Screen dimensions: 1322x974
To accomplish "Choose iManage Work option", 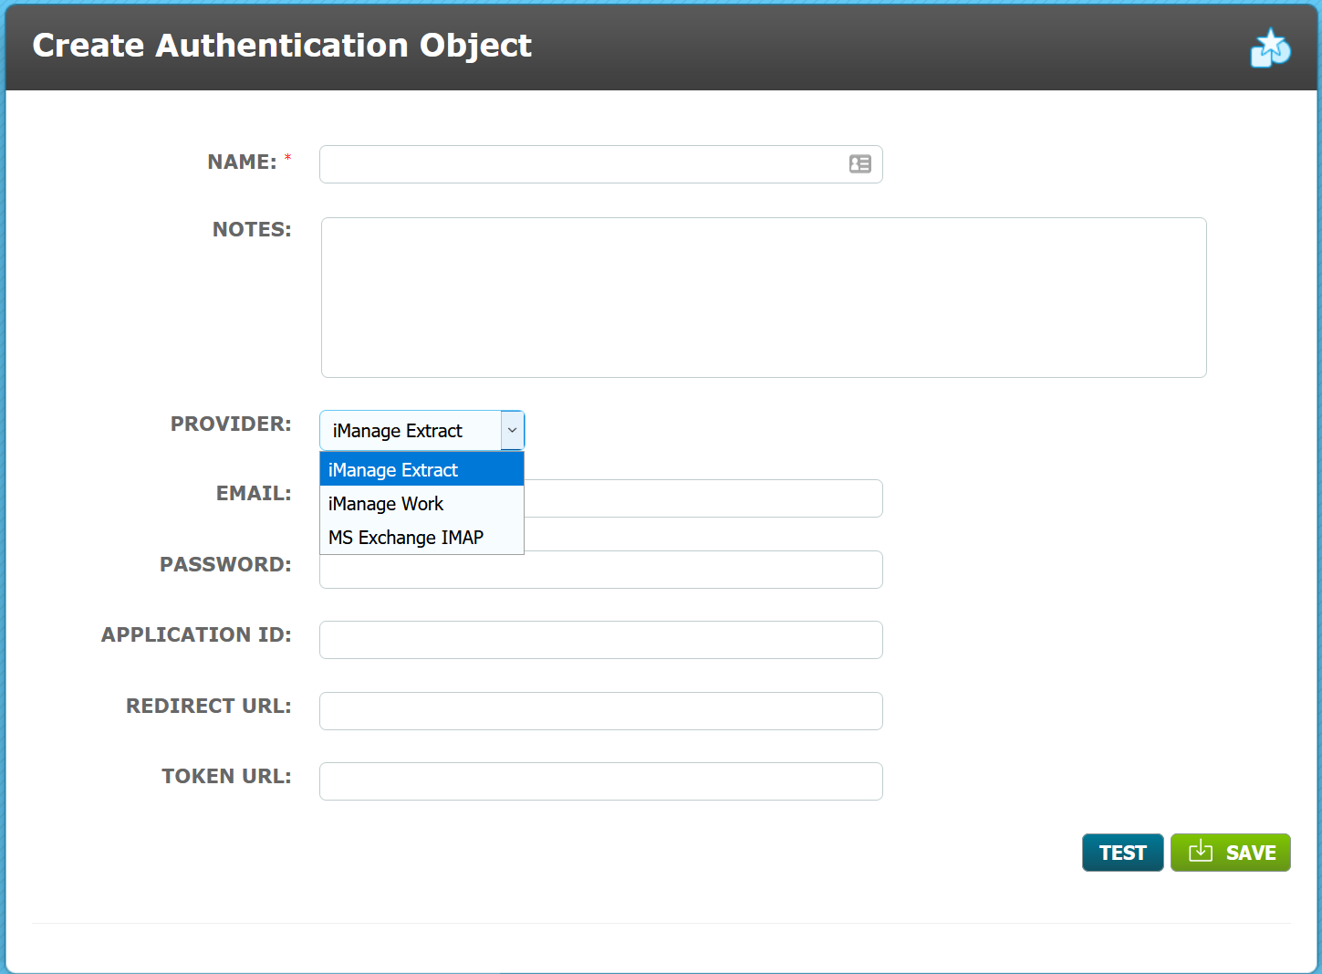I will coord(422,503).
